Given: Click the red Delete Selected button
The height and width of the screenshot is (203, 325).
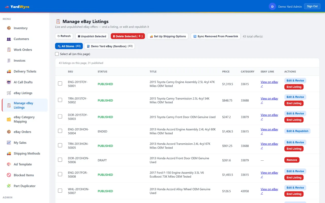Looking at the screenshot, I should (128, 36).
